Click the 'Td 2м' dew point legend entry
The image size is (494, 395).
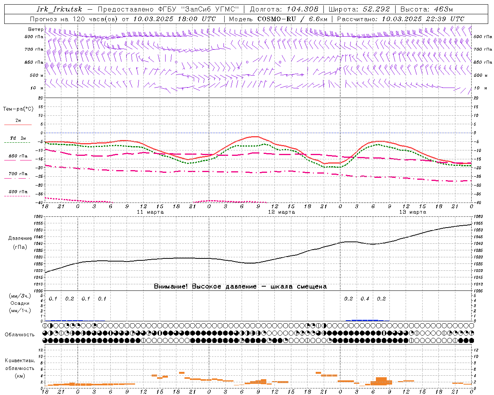point(18,138)
